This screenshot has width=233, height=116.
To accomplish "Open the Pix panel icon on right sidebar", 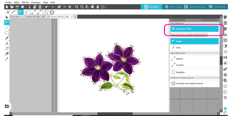I will (x=225, y=23).
